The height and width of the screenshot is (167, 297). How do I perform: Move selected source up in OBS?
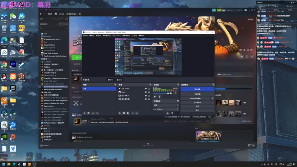tap(133, 113)
